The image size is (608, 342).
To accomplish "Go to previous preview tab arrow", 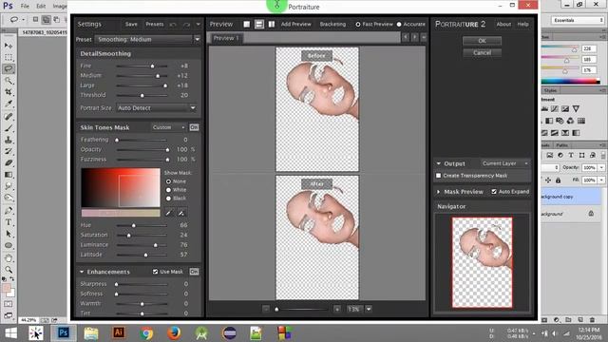I will (406, 37).
